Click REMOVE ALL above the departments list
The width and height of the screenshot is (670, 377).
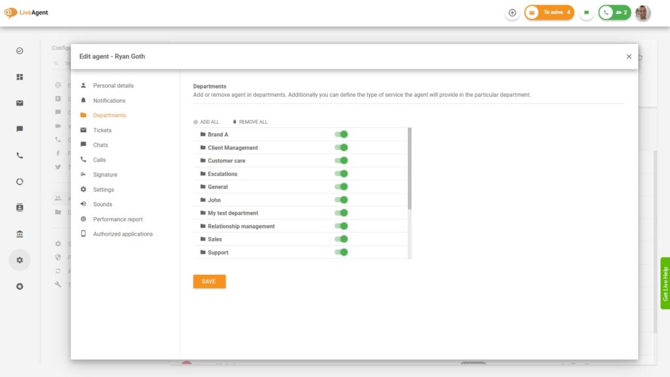(250, 122)
